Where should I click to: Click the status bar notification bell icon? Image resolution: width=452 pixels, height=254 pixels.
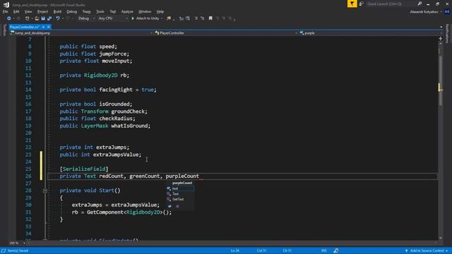[x=336, y=250]
